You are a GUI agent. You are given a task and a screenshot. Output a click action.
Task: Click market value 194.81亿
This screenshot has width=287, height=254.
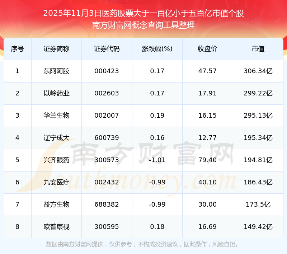coord(258,160)
